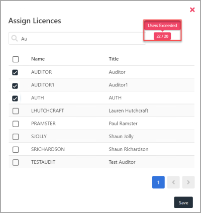Close the Assign Licences dialog

[192, 10]
